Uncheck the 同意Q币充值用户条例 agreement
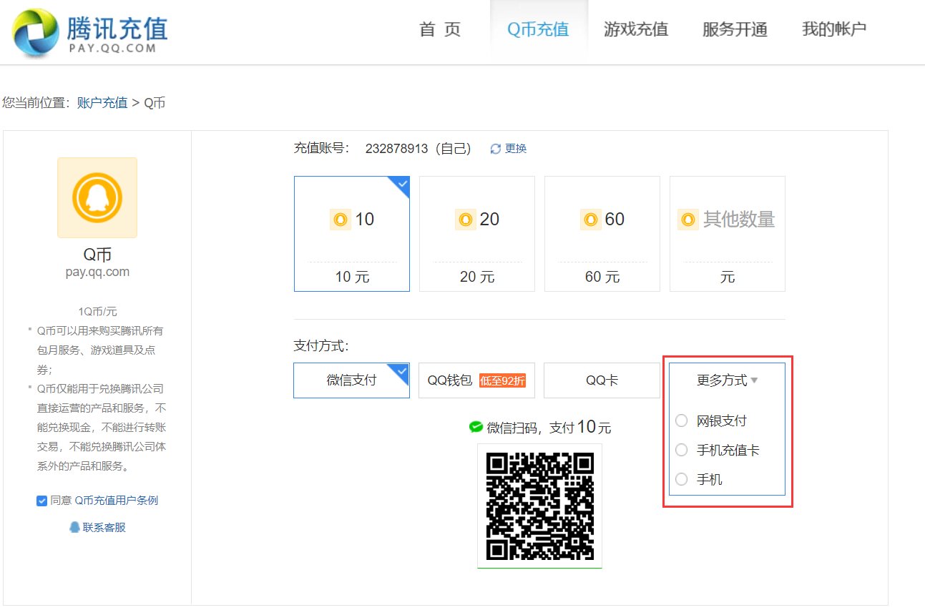Viewport: 925px width, 610px height. 41,500
